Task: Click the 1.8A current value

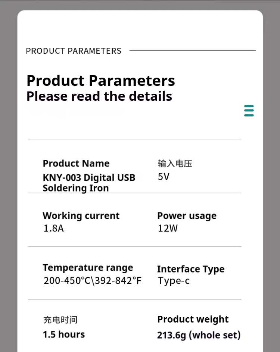Action: click(53, 228)
